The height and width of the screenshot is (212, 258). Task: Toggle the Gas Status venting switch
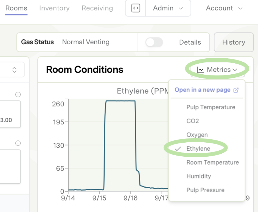(x=154, y=42)
